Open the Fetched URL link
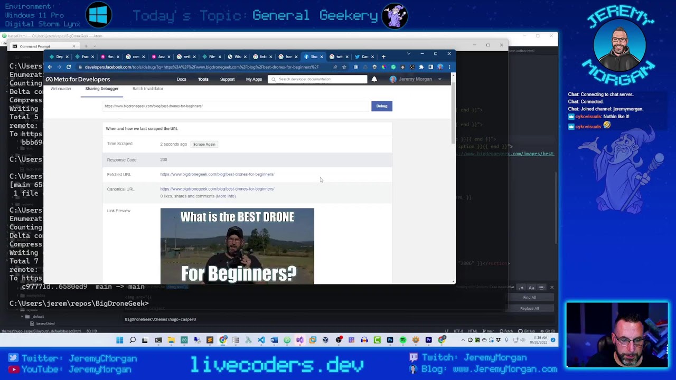The height and width of the screenshot is (380, 676). tap(217, 174)
